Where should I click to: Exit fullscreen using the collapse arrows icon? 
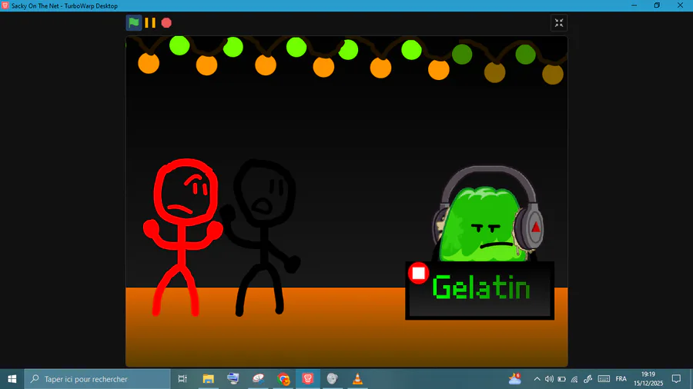tap(559, 23)
